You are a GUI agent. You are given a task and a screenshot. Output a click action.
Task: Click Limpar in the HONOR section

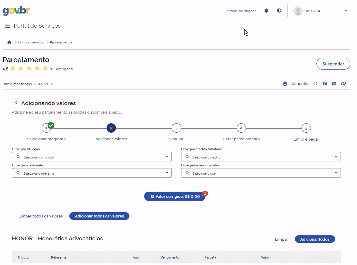point(282,239)
